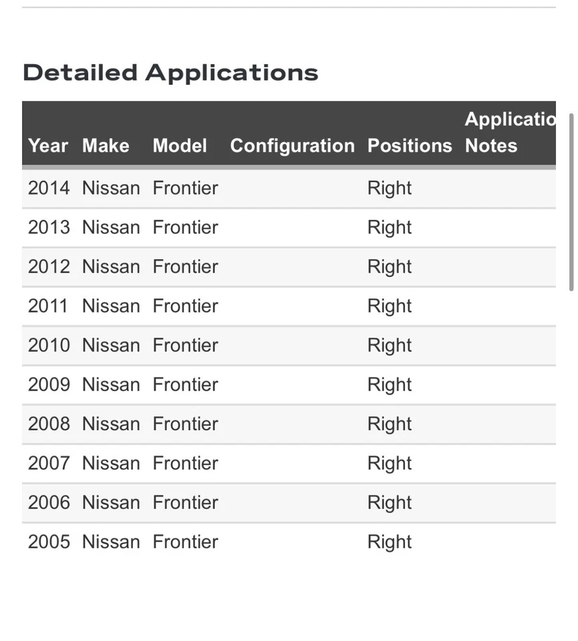Select the 2009 year cell
Screen dimensions: 578x641
49,385
